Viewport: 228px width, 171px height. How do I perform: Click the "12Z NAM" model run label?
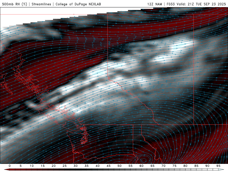tap(154, 4)
